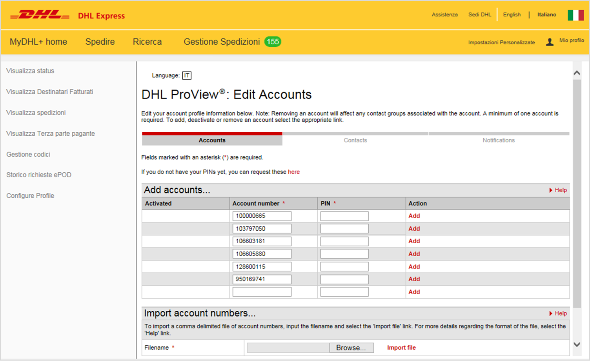This screenshot has height=361, width=590.
Task: Click Add for account 128600115
Action: 414,266
